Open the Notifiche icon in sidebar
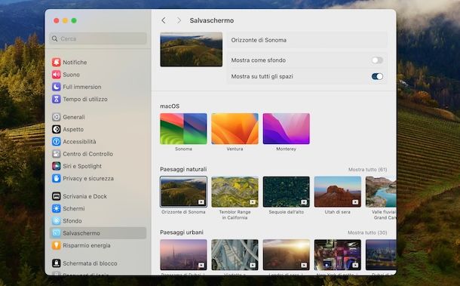This screenshot has height=286, width=460. point(57,62)
